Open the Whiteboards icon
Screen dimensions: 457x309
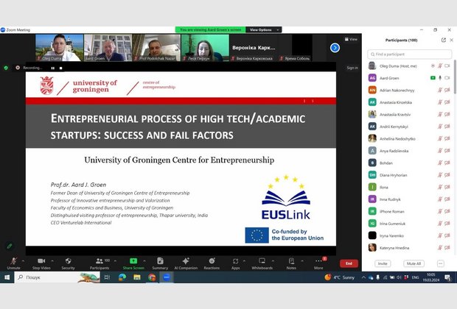[x=262, y=260]
